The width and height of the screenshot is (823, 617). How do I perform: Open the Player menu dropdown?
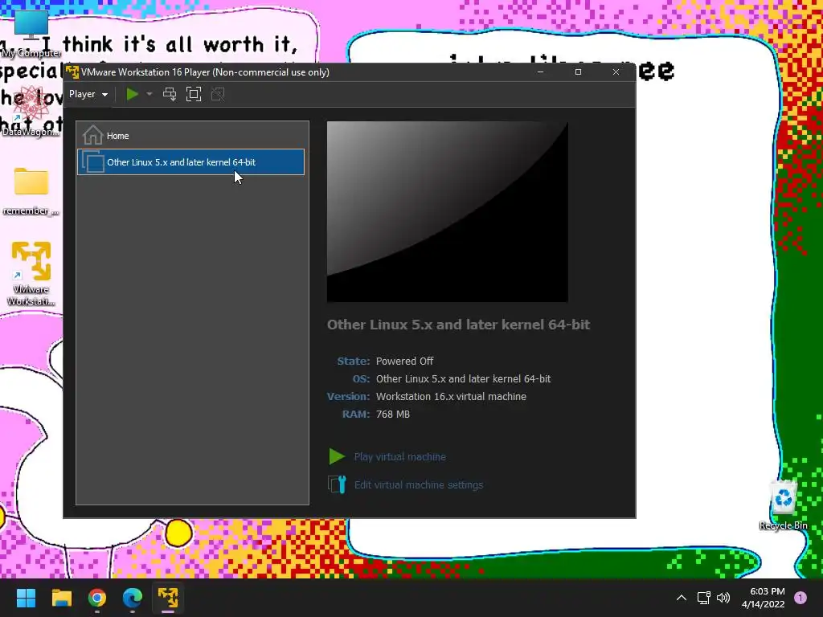(x=88, y=95)
